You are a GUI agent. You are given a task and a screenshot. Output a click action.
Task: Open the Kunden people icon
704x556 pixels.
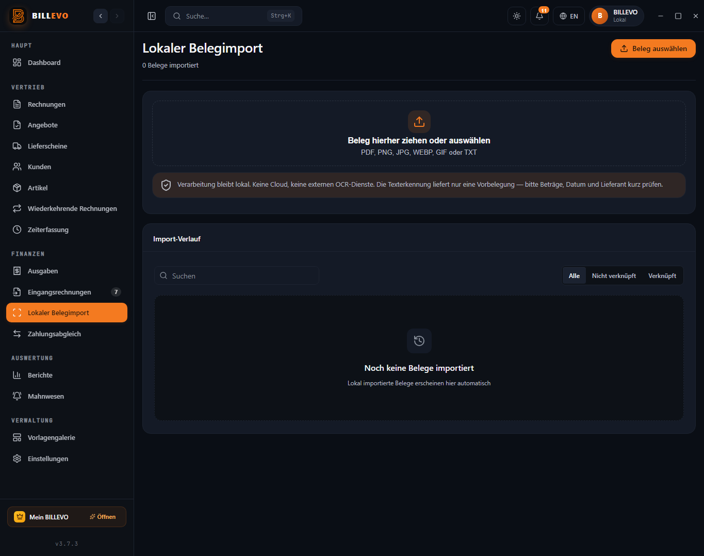[17, 167]
